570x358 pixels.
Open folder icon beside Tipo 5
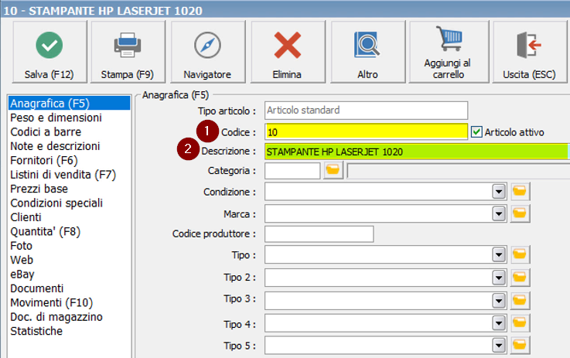coord(520,345)
